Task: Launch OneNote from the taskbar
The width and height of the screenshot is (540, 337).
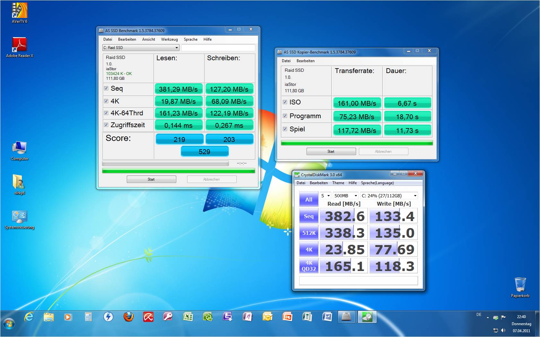Action: coord(248,317)
